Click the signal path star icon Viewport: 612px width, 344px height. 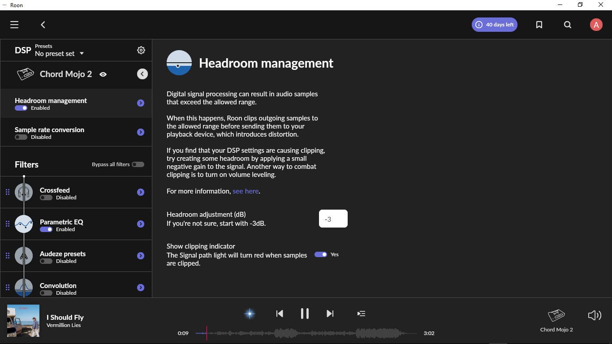click(250, 314)
